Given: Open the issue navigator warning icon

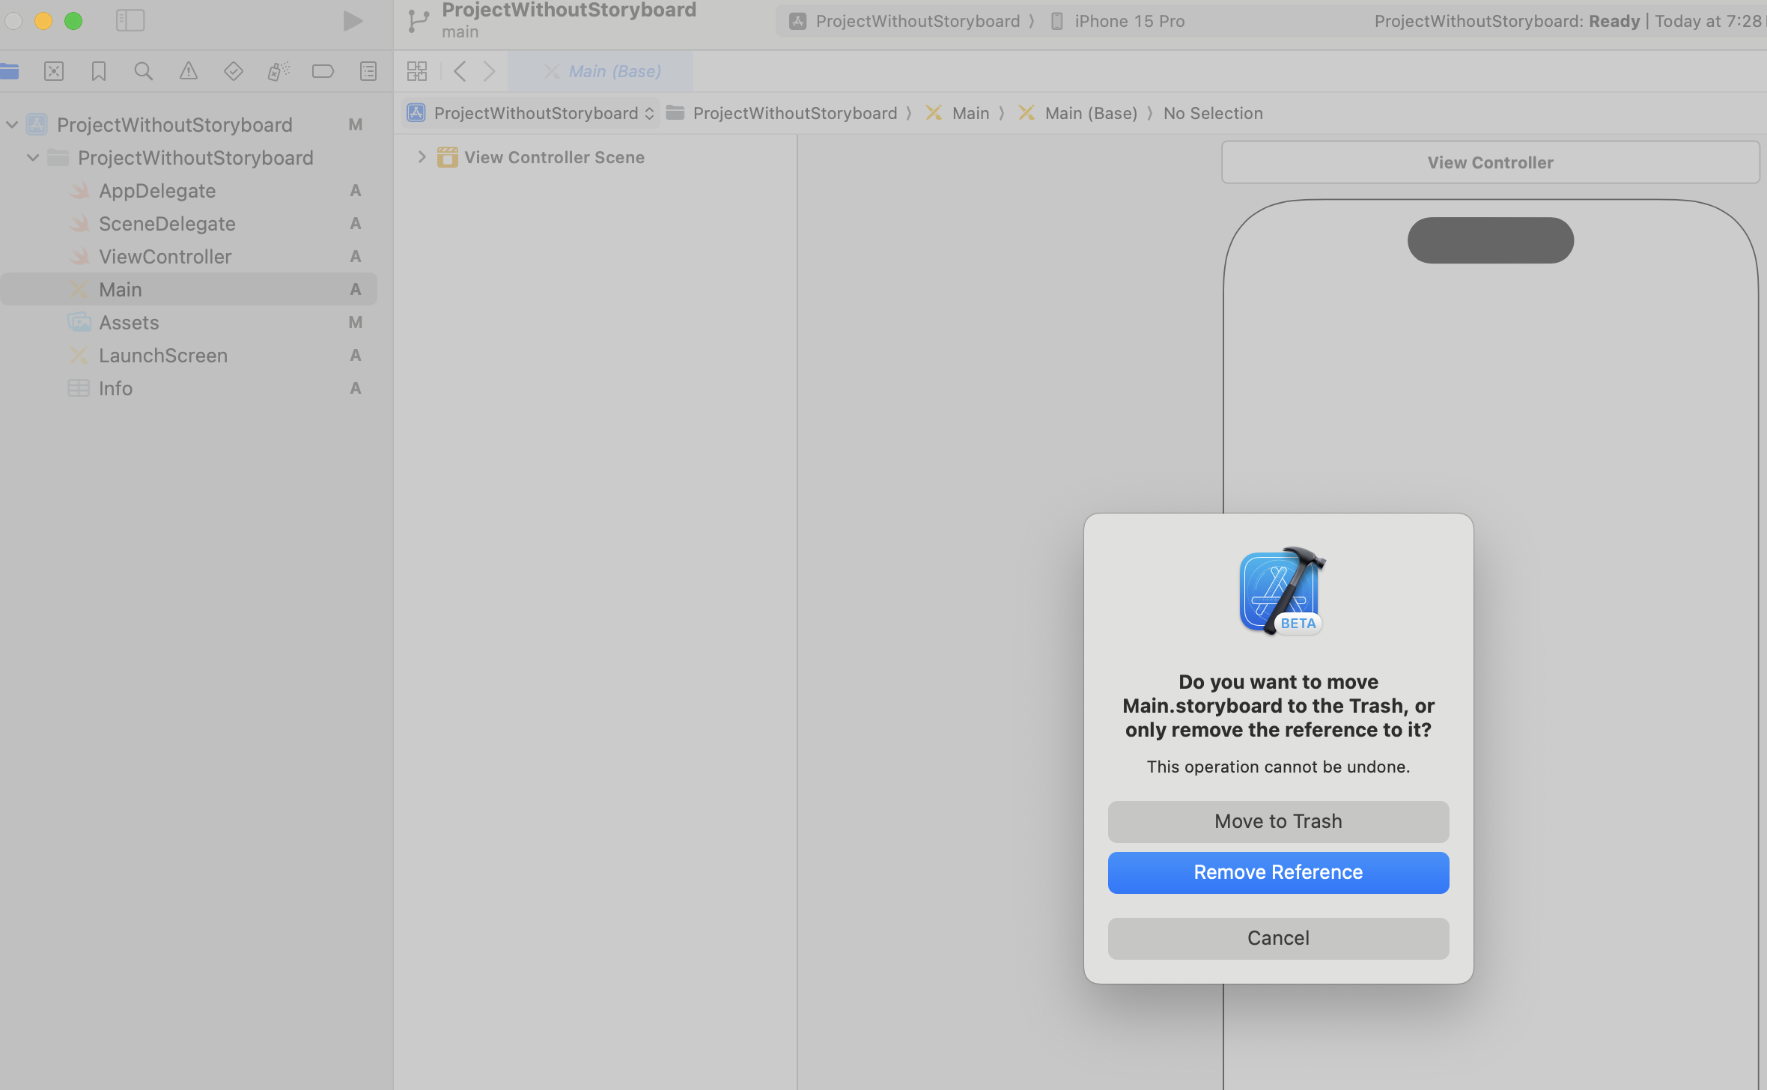Looking at the screenshot, I should tap(188, 71).
